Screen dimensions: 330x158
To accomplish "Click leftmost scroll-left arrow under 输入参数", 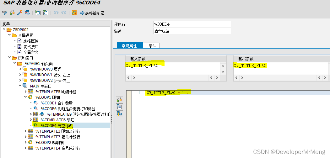I will (x=128, y=78).
